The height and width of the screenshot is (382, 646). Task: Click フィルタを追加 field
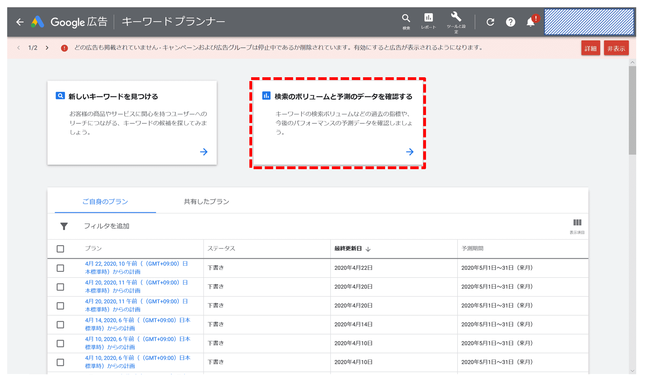[107, 226]
